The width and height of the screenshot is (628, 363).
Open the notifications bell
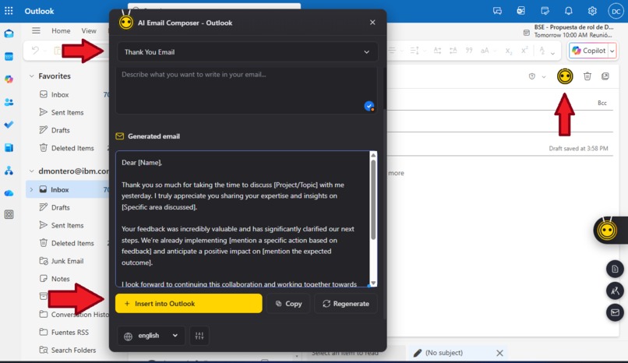tap(568, 11)
